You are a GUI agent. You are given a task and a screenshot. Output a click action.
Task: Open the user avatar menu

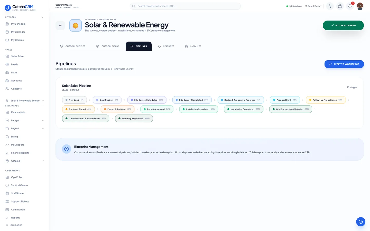pos(360,6)
